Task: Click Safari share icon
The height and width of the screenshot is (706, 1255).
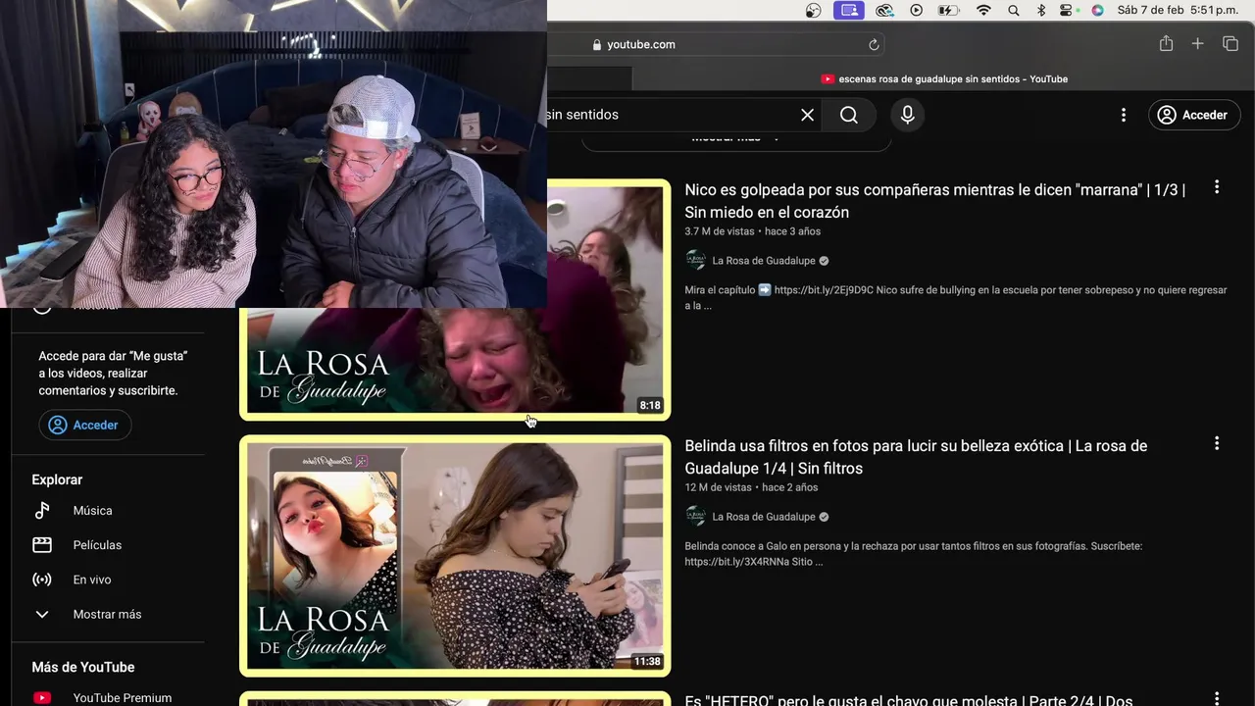Action: click(x=1166, y=44)
